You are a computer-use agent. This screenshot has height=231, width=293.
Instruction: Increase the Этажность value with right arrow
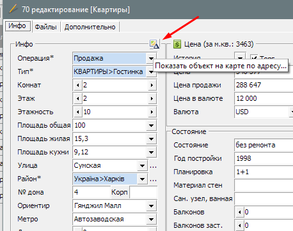(x=152, y=112)
